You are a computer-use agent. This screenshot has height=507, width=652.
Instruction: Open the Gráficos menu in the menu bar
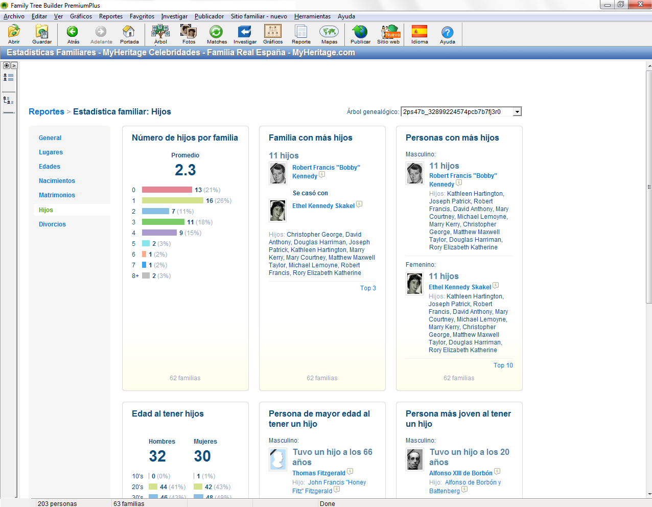click(x=81, y=16)
